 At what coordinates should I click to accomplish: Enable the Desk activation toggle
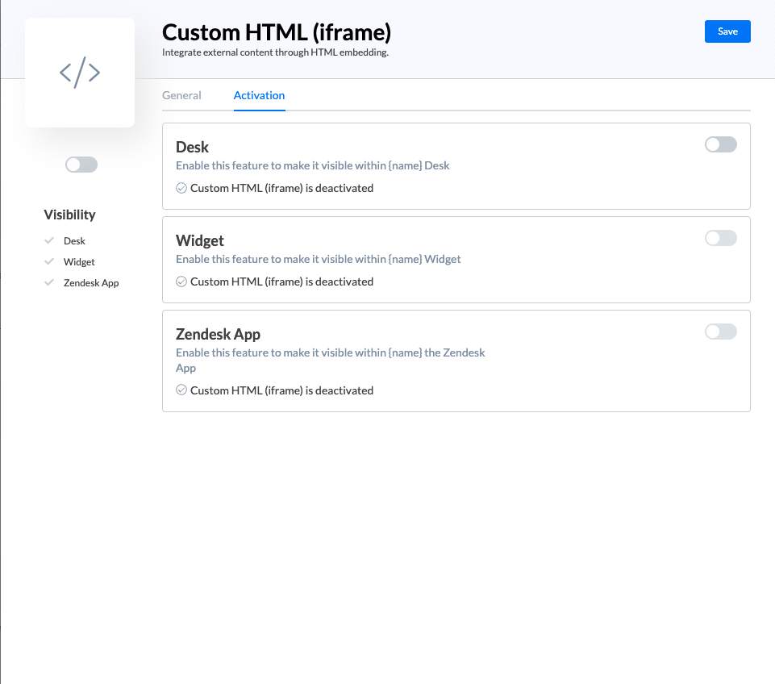pos(720,144)
